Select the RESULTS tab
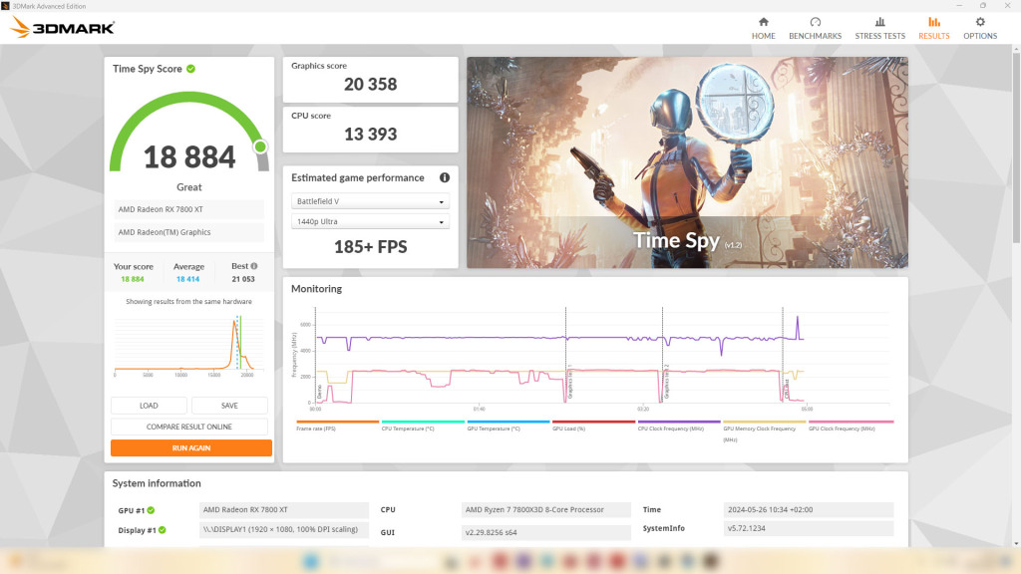 tap(933, 29)
